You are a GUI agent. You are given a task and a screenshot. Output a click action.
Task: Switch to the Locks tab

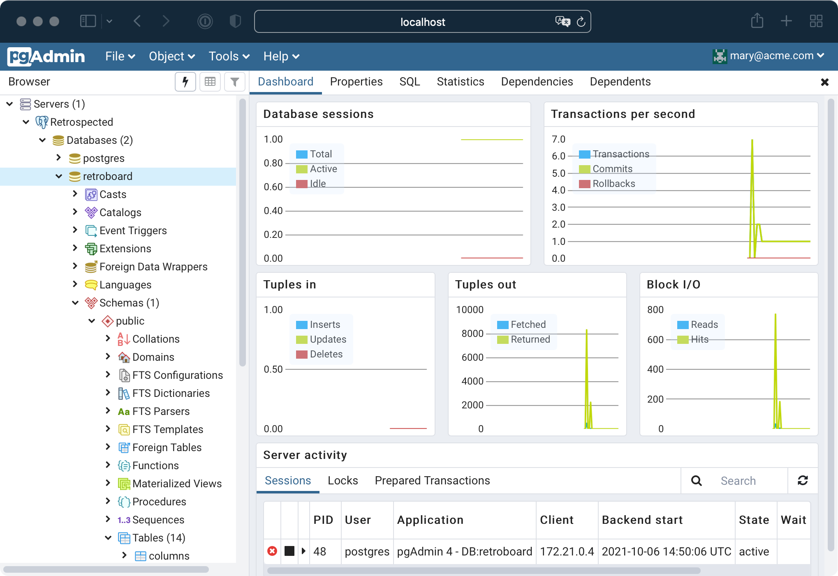[343, 481]
